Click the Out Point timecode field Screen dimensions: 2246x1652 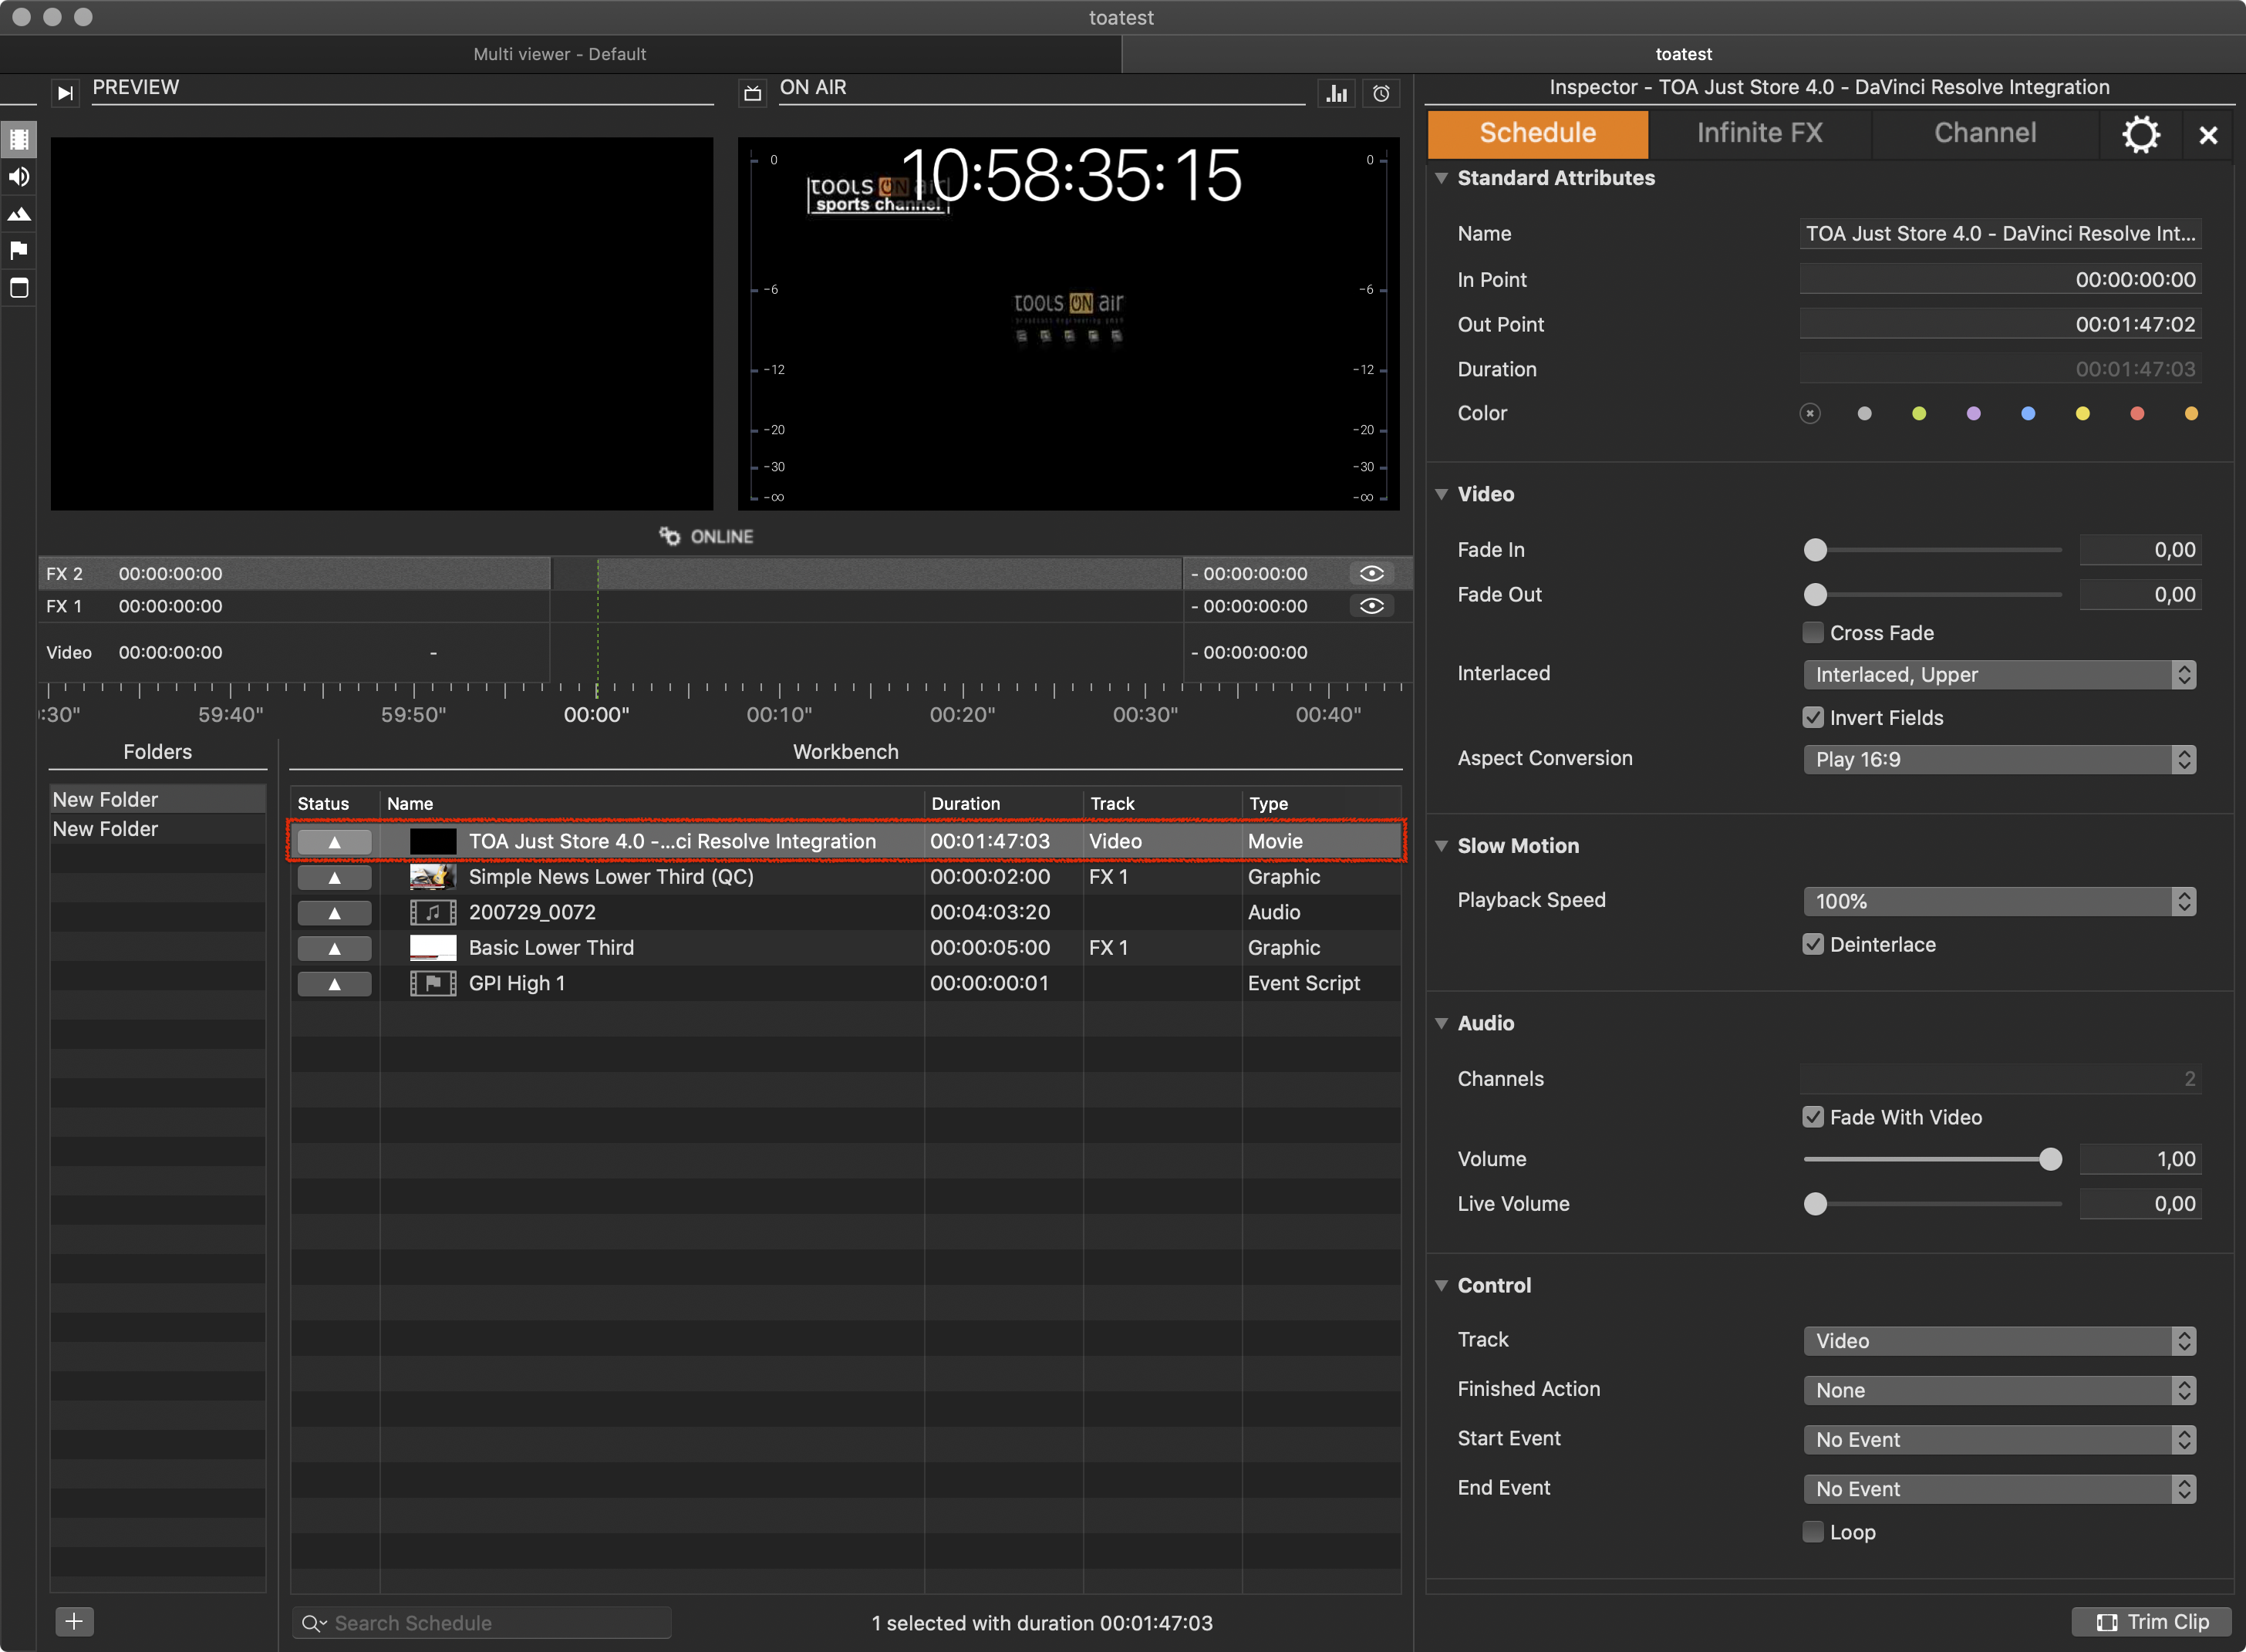click(x=2000, y=324)
